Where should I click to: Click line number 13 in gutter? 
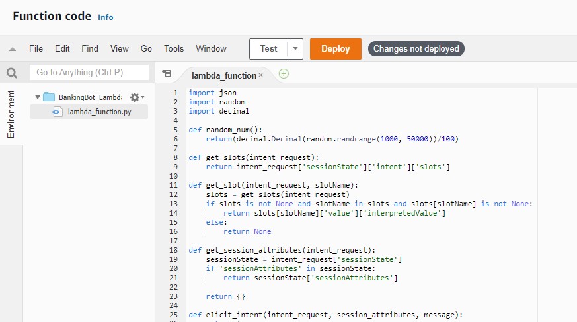click(x=174, y=204)
